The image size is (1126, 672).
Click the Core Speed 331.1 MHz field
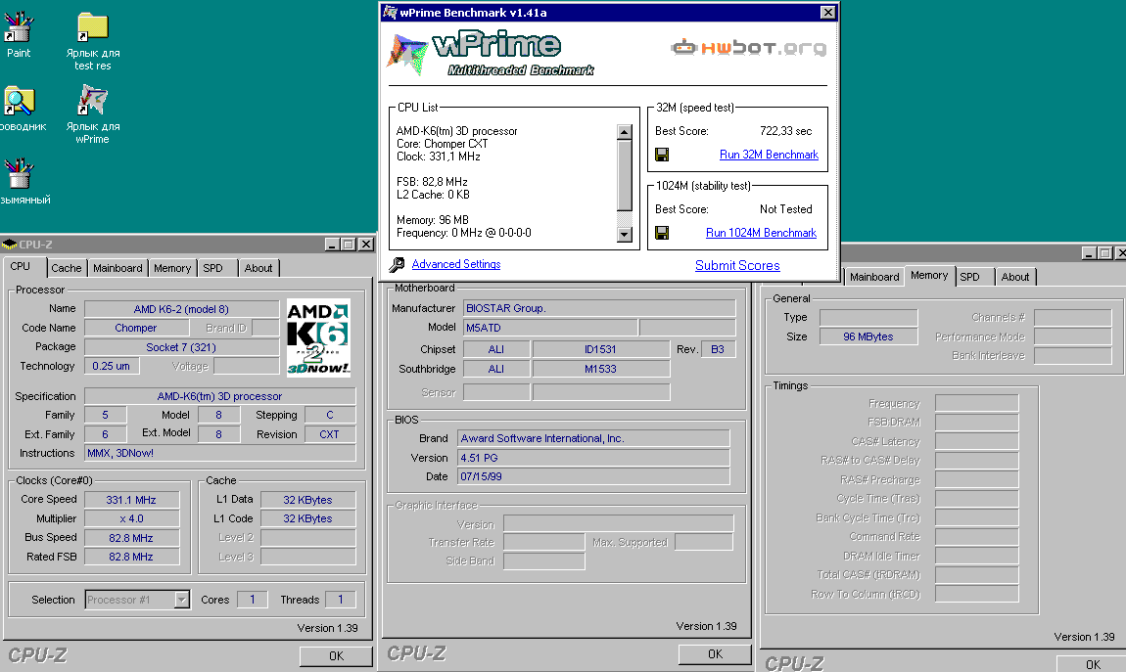tap(131, 499)
